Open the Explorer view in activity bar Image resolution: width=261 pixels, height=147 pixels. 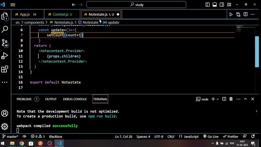point(4,16)
